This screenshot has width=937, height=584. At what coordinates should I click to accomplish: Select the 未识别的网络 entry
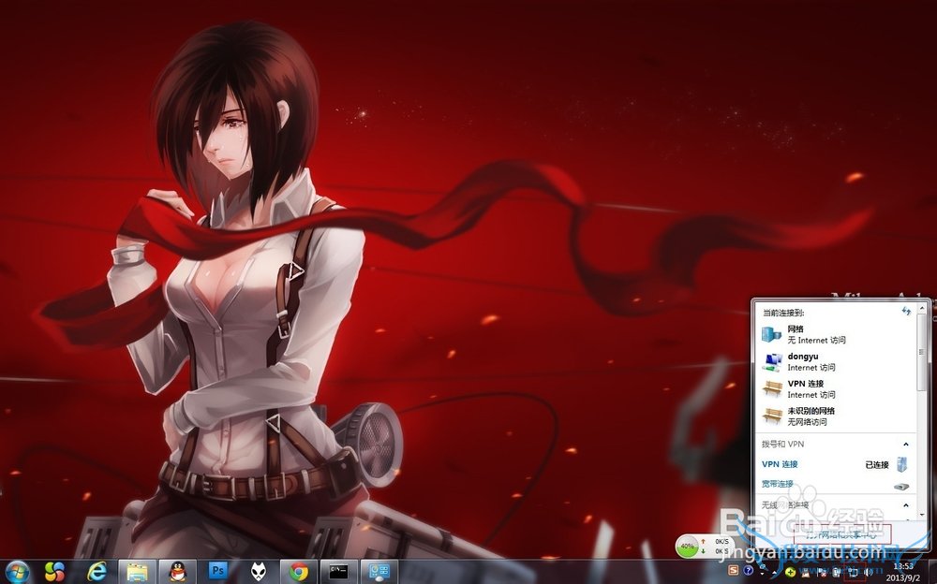836,416
